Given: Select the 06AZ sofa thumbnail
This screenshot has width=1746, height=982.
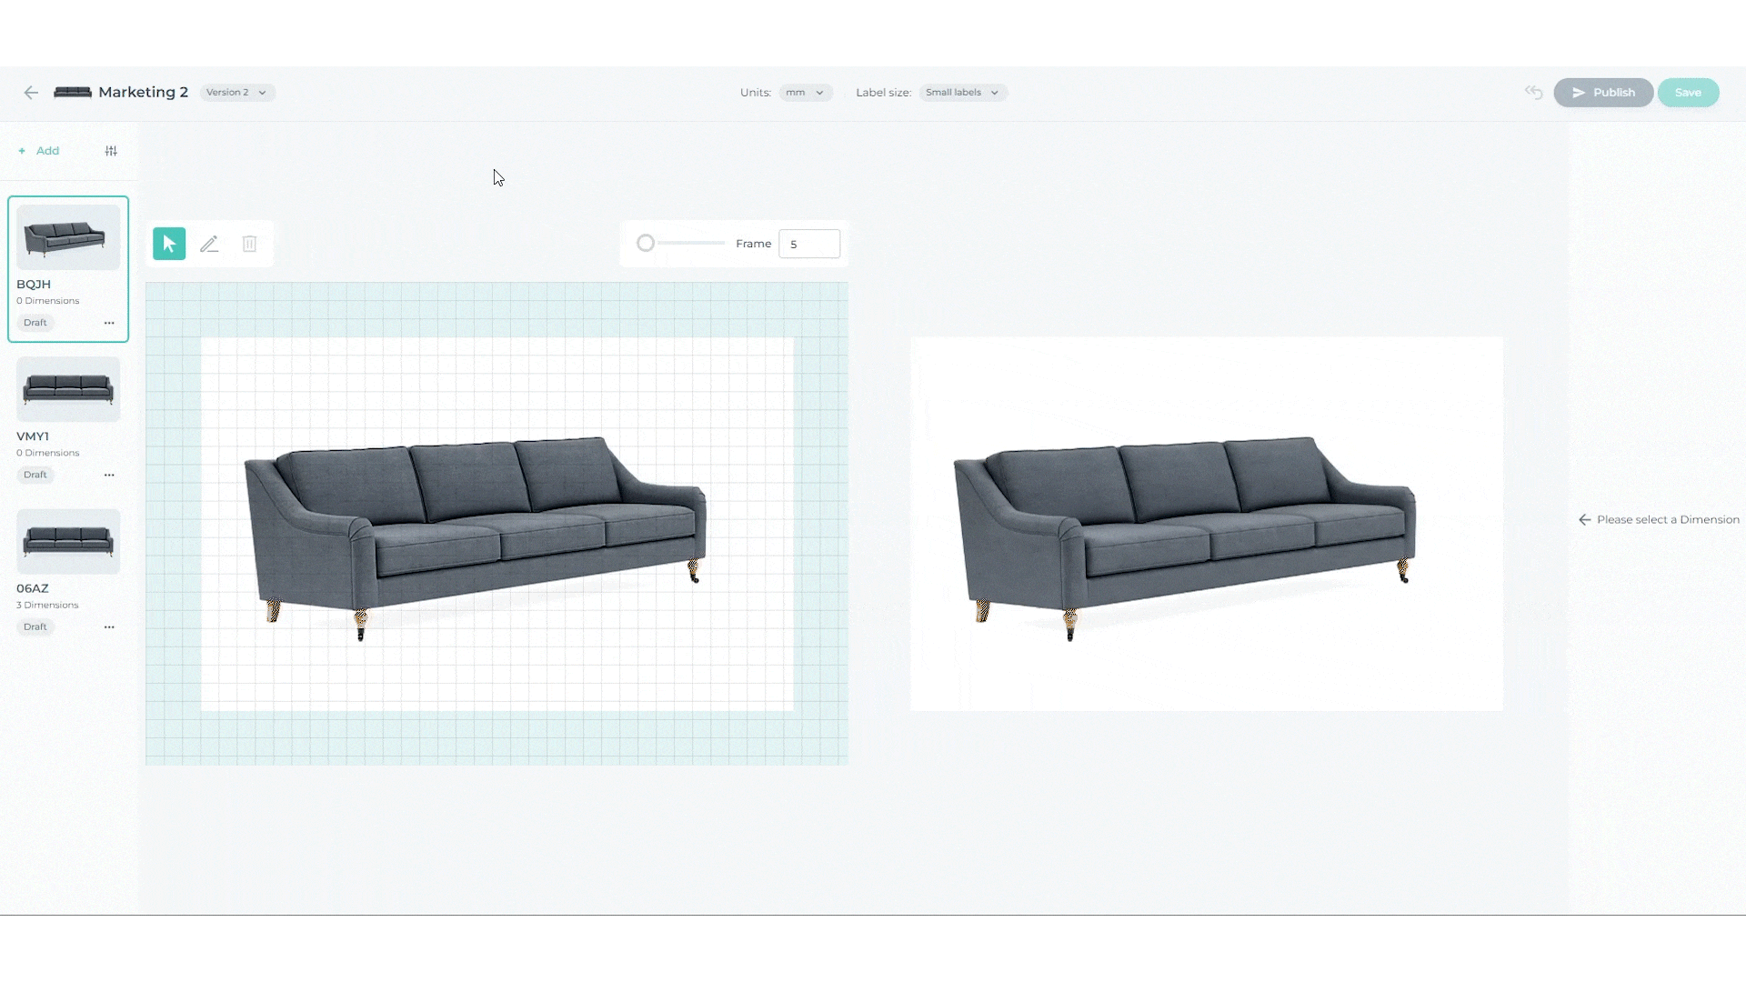Looking at the screenshot, I should [x=68, y=541].
